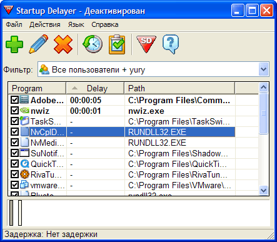Select the nwiz.exe path cell
This screenshot has width=277, height=242.
click(x=146, y=111)
